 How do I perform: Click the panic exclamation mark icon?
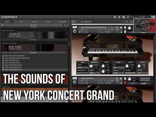pyautogui.click(x=148, y=17)
